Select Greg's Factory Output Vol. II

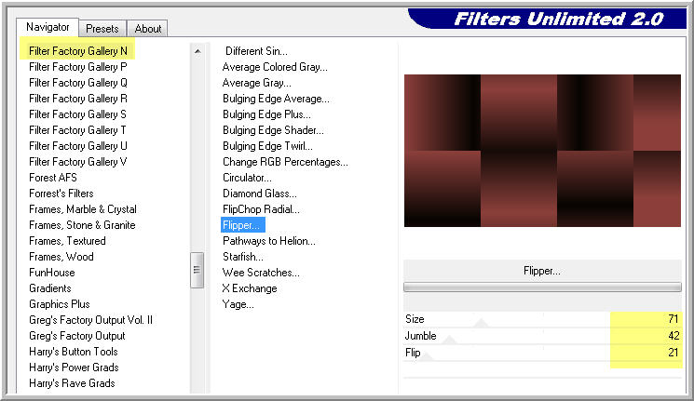pos(90,320)
